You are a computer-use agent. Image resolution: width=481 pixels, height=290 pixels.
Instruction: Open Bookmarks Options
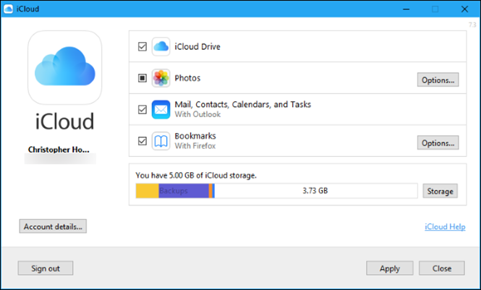tap(438, 142)
